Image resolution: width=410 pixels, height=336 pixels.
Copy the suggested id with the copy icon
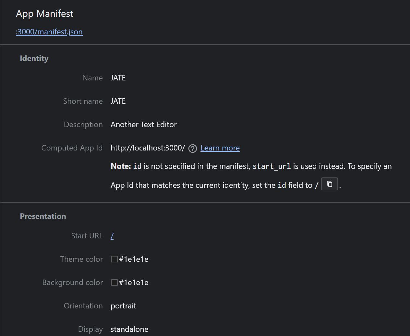click(x=330, y=184)
